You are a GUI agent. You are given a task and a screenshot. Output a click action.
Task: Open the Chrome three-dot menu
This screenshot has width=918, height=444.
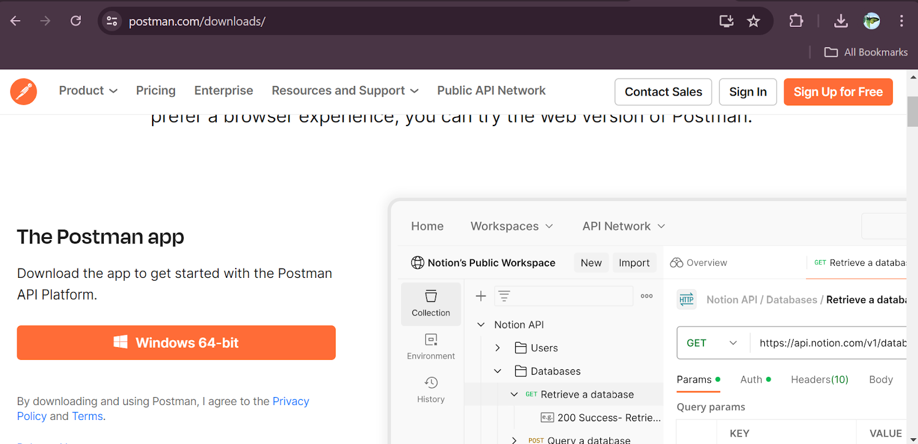click(901, 21)
